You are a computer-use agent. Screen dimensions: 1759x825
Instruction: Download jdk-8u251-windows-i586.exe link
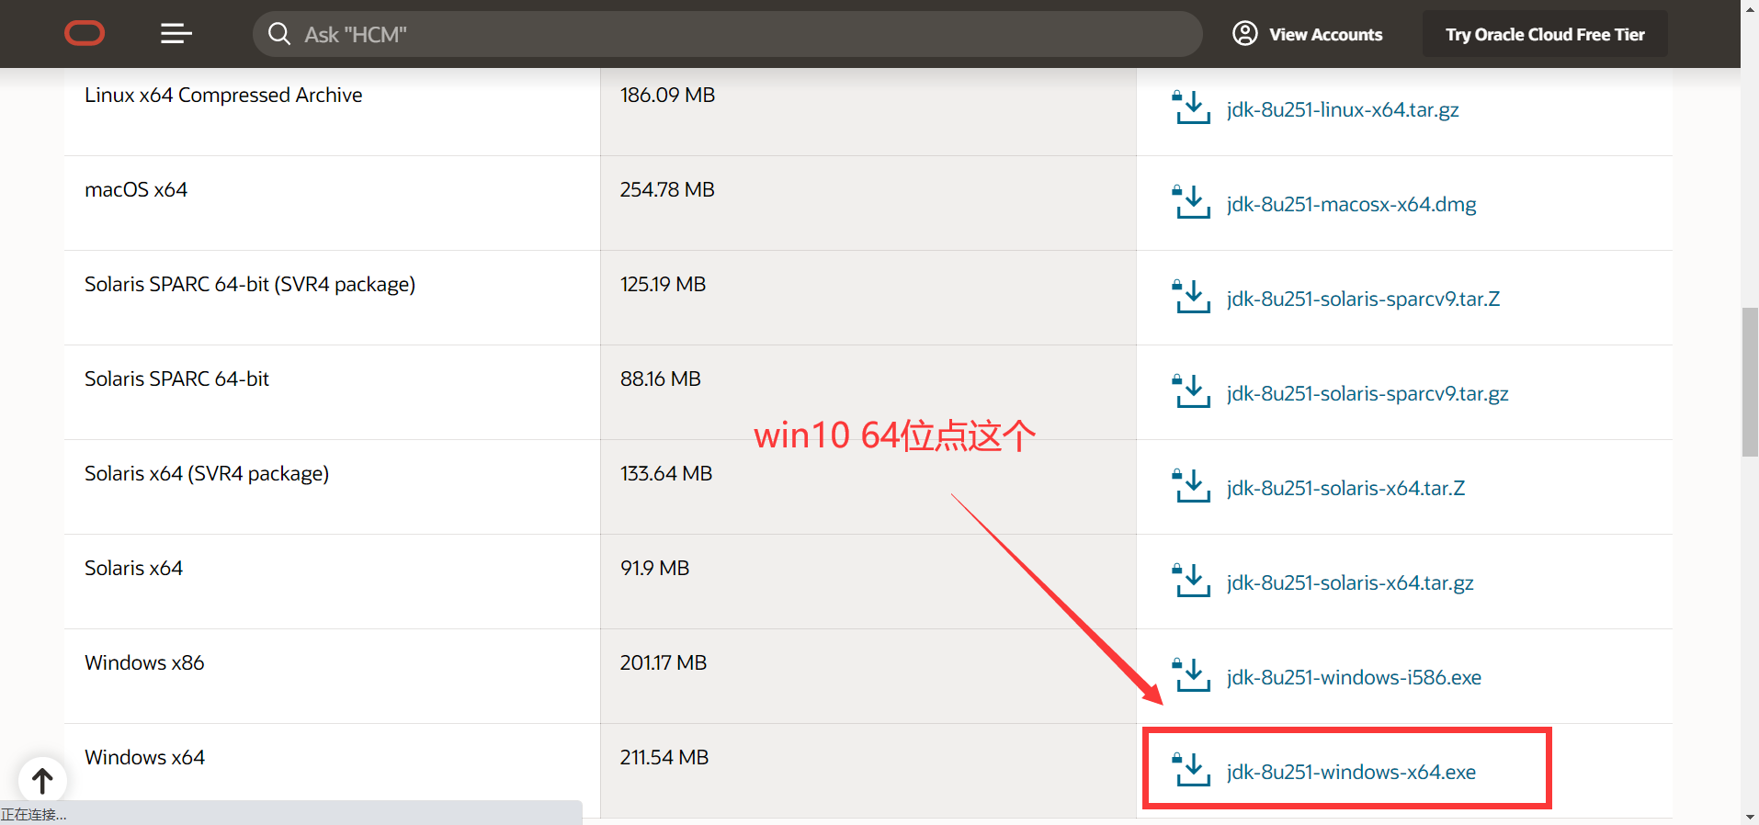[x=1354, y=677]
